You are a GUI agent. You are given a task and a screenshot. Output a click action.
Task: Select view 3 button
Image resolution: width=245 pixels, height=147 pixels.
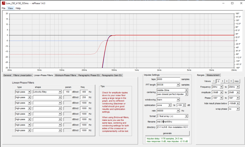(x=222, y=81)
